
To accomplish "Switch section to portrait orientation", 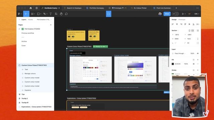I will pos(190,31).
